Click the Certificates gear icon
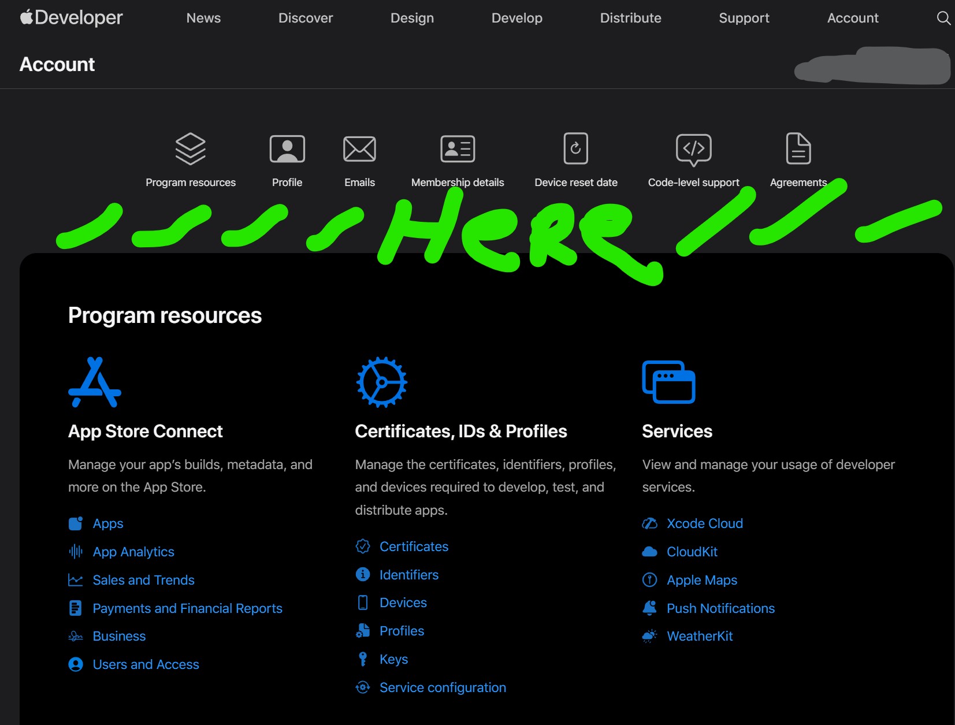The width and height of the screenshot is (955, 725). (381, 382)
